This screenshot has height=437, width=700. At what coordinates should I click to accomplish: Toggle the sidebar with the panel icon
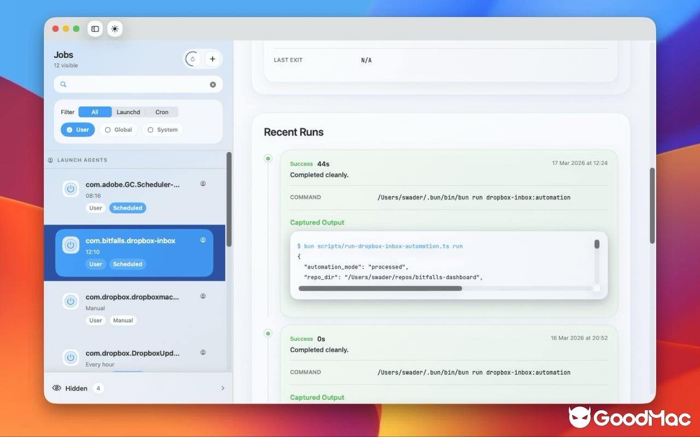[x=95, y=29]
